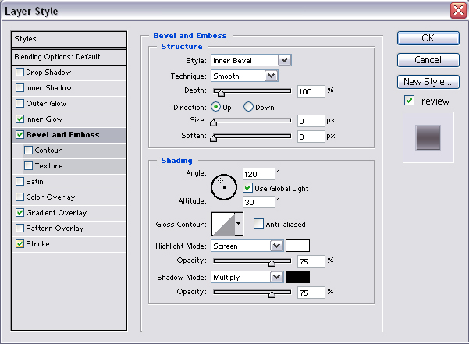Viewport: 469px width, 344px height.
Task: Disable the Inner Glow checkbox
Action: 20,119
